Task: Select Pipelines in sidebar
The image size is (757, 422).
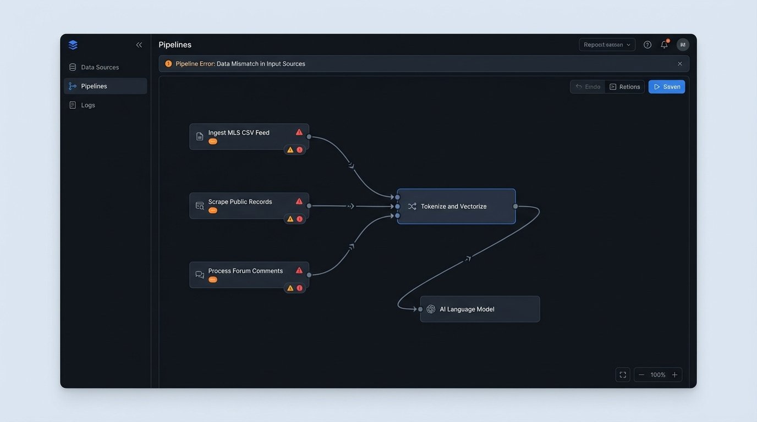Action: pyautogui.click(x=94, y=86)
